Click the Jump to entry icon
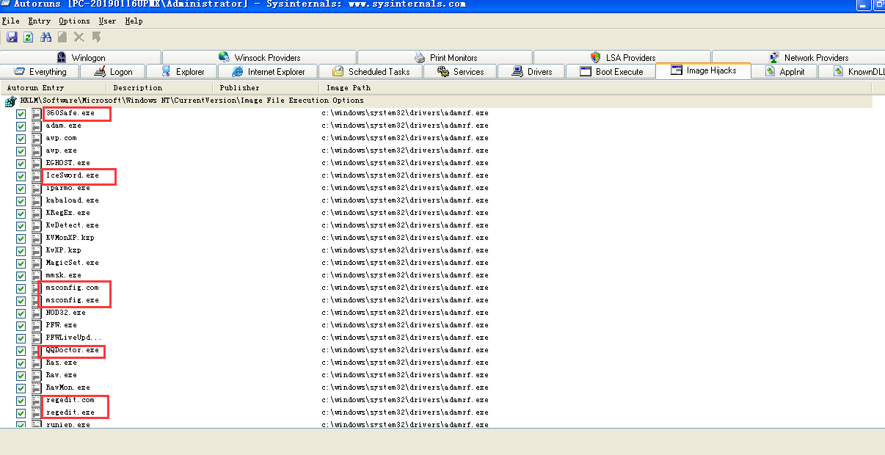This screenshot has height=455, width=885. [96, 37]
